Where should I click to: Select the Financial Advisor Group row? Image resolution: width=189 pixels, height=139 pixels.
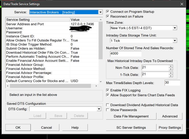point(52,65)
